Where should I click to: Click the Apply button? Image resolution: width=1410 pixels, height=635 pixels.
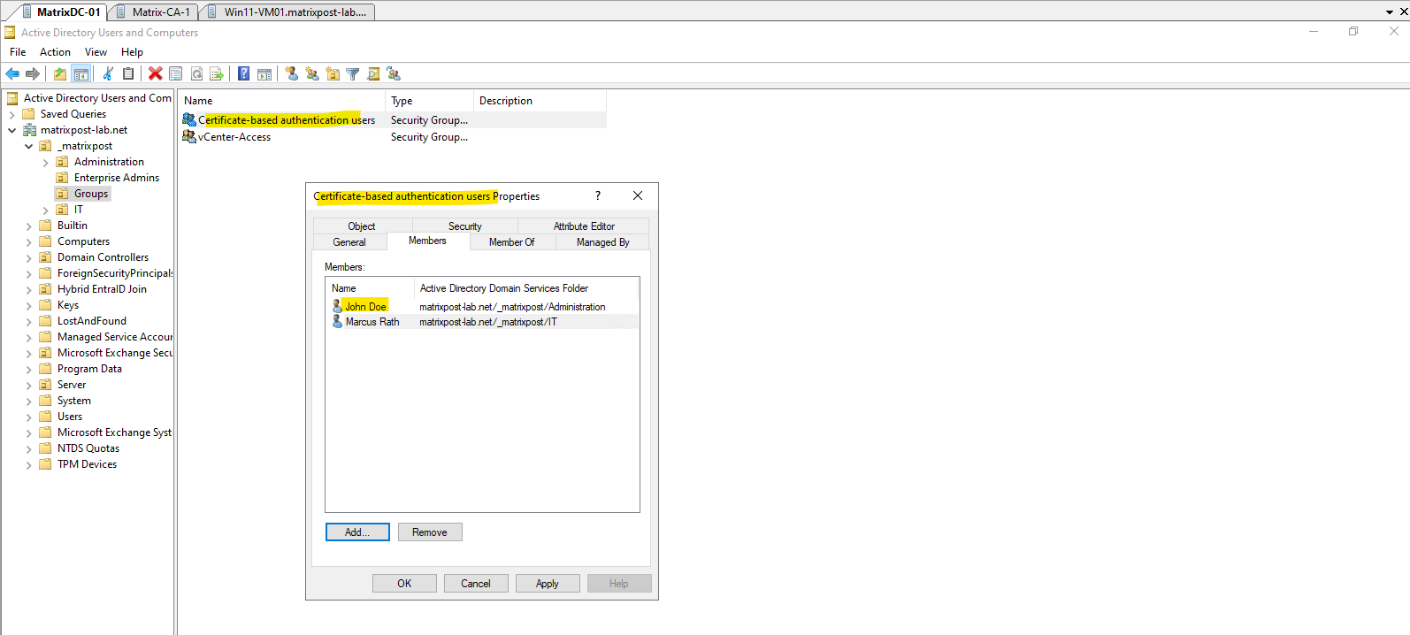tap(548, 583)
